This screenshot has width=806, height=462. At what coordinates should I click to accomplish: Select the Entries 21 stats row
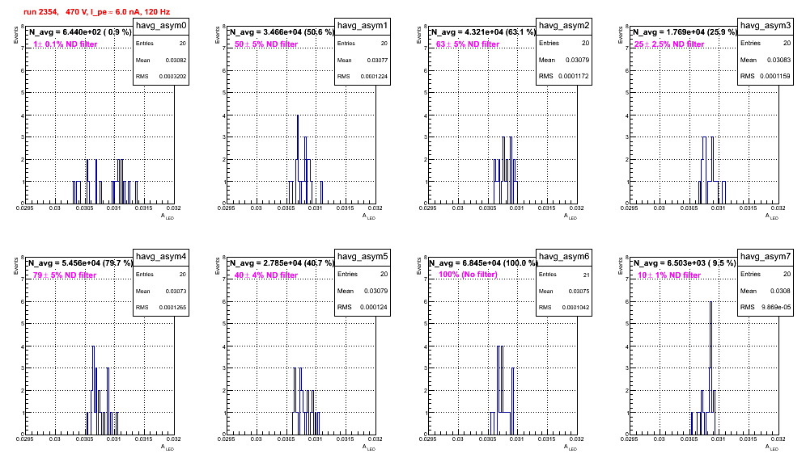coord(564,275)
